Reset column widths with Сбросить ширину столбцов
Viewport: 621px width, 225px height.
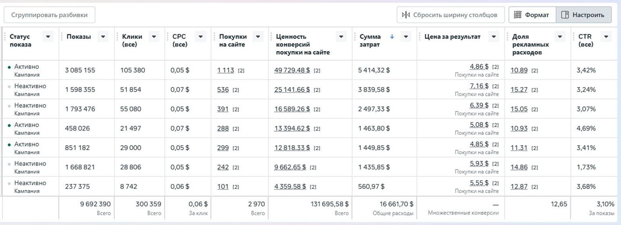click(x=451, y=15)
